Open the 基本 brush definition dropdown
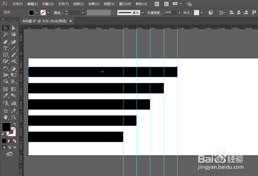Image resolution: width=258 pixels, height=176 pixels. point(143,12)
